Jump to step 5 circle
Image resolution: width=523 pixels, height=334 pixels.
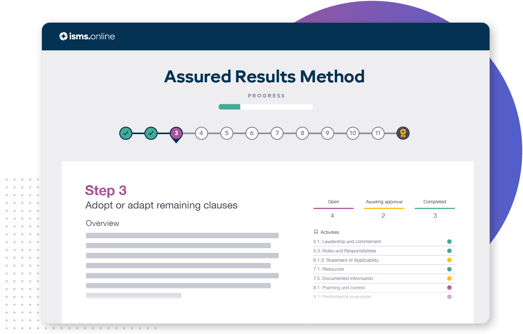tap(227, 133)
